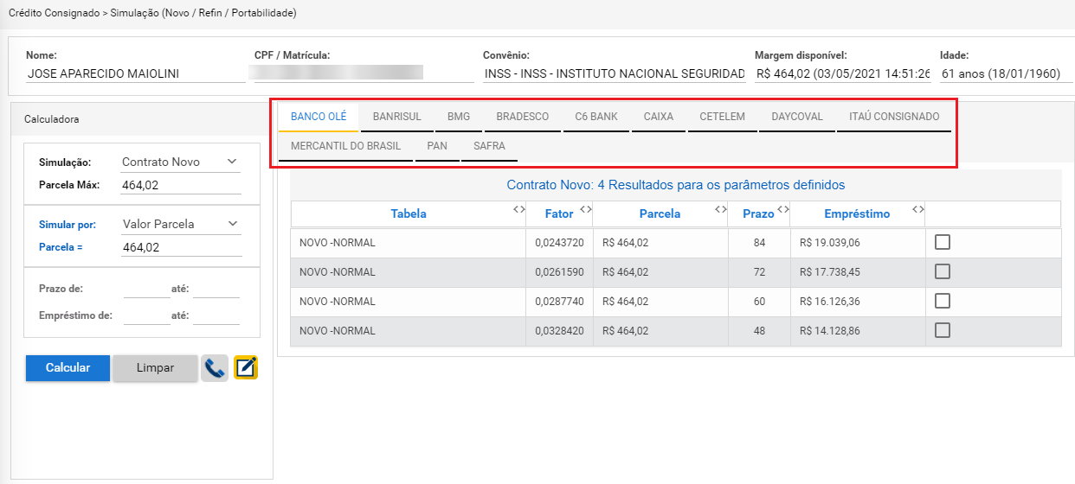Click the Empréstimo column header text
Image resolution: width=1075 pixels, height=484 pixels.
(x=857, y=213)
